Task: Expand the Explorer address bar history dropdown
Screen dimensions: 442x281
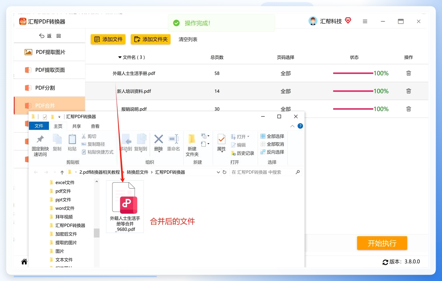Action: pyautogui.click(x=218, y=172)
